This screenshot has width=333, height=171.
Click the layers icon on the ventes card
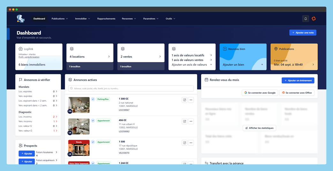click(x=123, y=49)
